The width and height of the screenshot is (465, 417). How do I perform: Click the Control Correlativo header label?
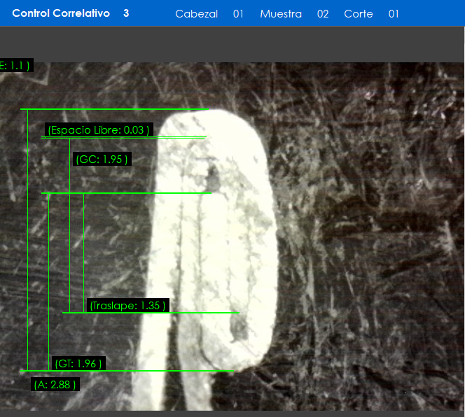point(61,13)
